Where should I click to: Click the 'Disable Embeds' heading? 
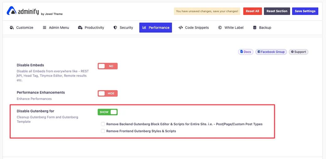click(x=30, y=65)
